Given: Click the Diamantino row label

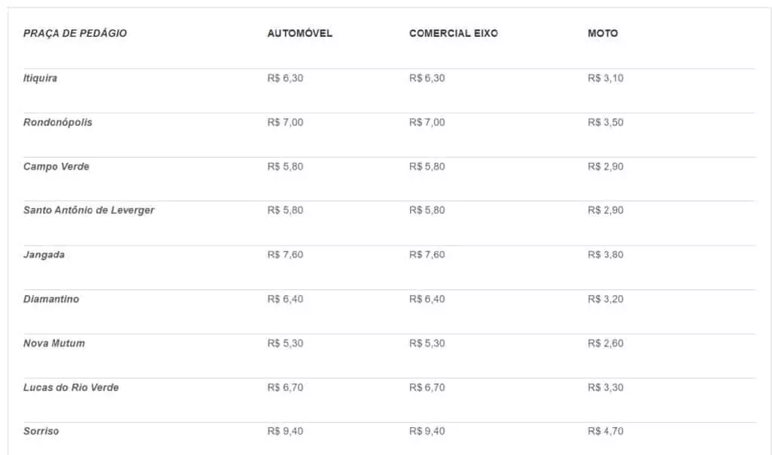Looking at the screenshot, I should (x=51, y=299).
